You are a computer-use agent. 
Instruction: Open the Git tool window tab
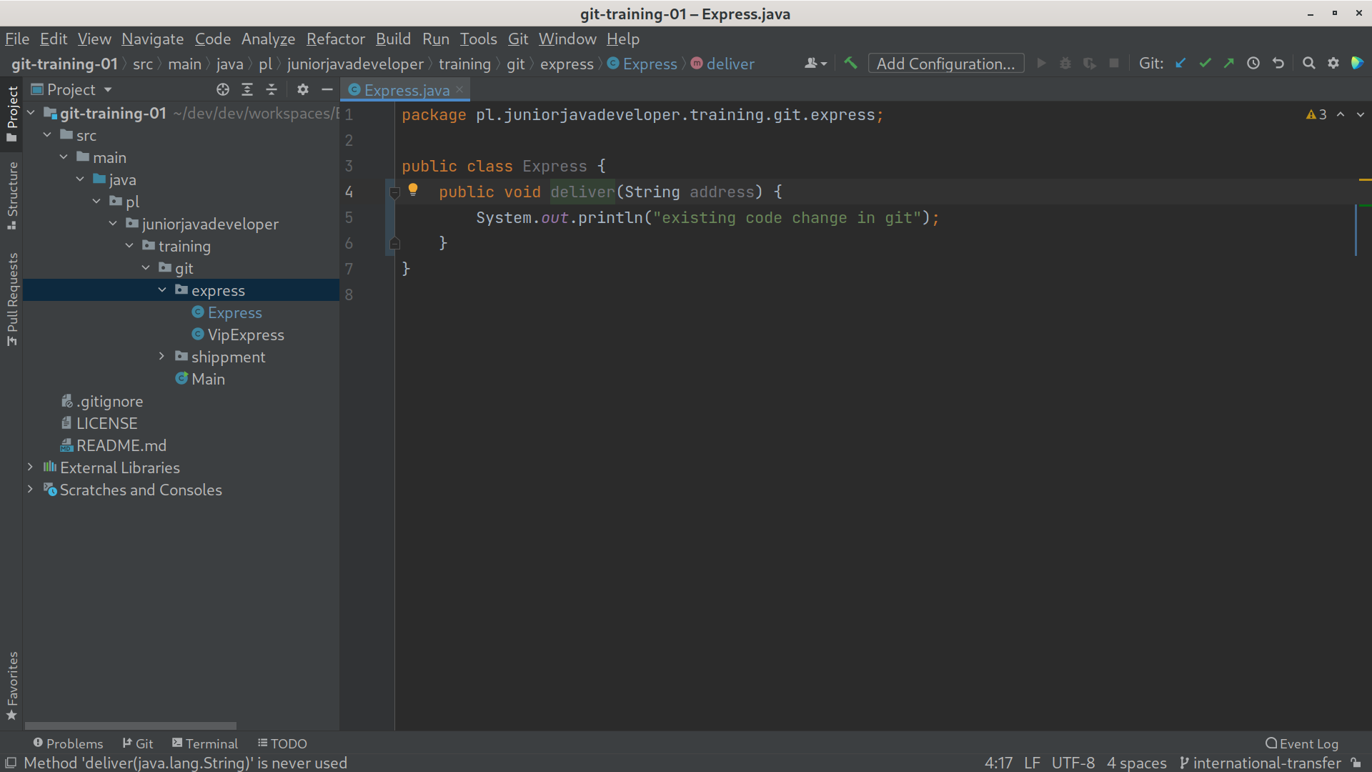coord(138,743)
